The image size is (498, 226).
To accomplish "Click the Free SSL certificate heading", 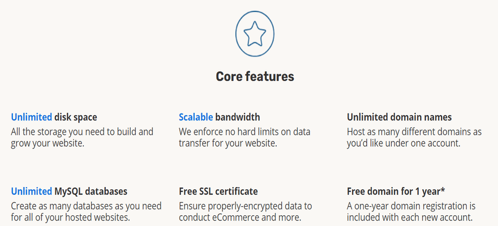I will pyautogui.click(x=218, y=192).
